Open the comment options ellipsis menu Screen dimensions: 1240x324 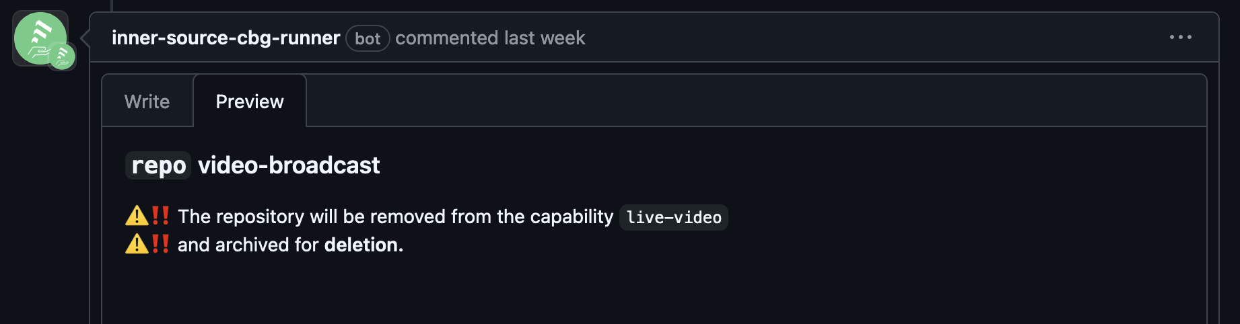click(1180, 38)
